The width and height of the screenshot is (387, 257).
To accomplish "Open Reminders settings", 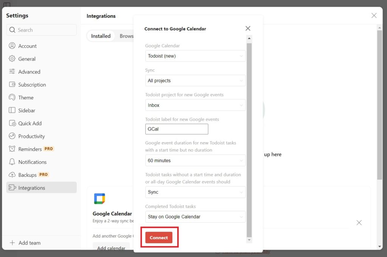I will pyautogui.click(x=42, y=149).
